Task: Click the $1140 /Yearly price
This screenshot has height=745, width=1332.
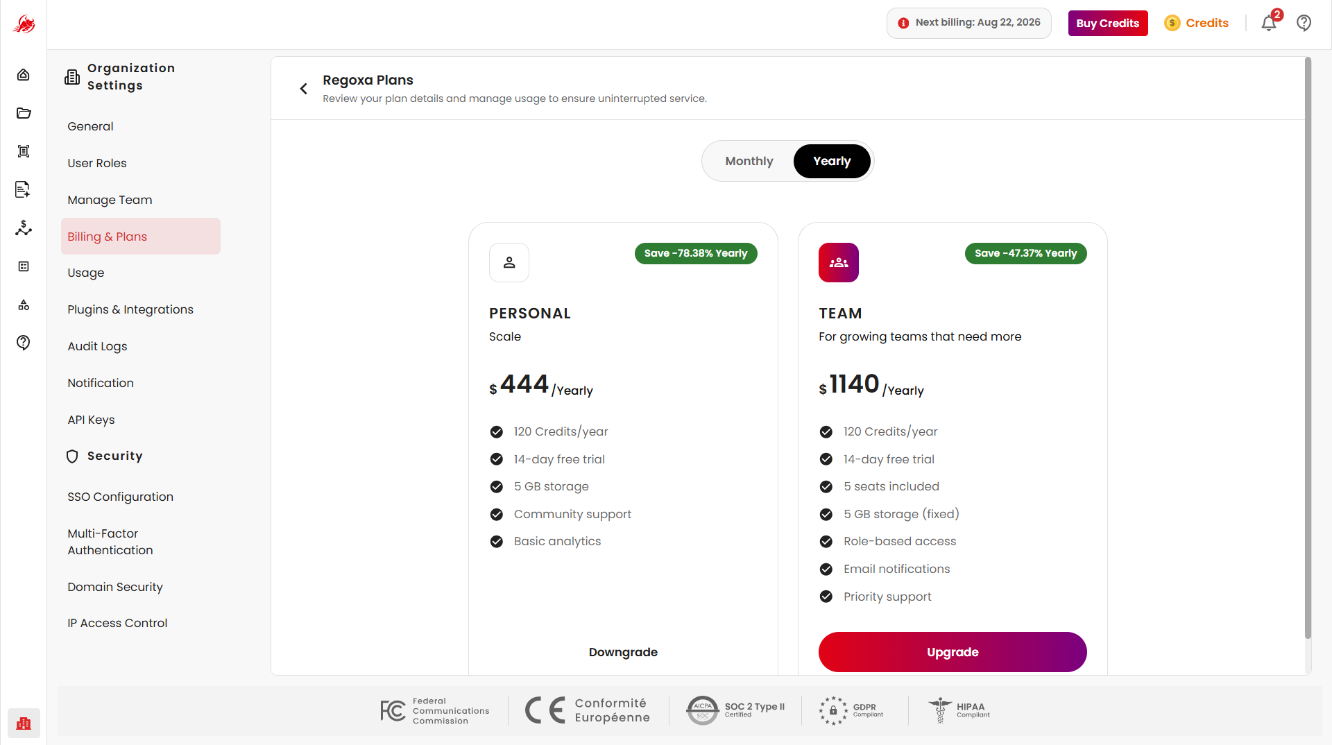Action: pos(871,385)
